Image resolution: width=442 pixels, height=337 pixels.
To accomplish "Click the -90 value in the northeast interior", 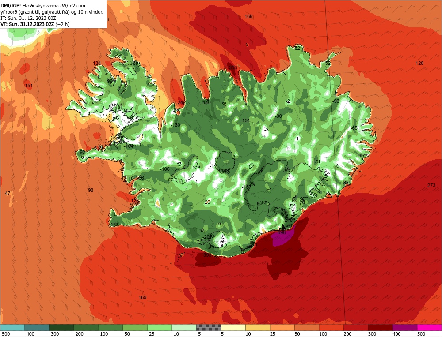I will (x=278, y=116).
